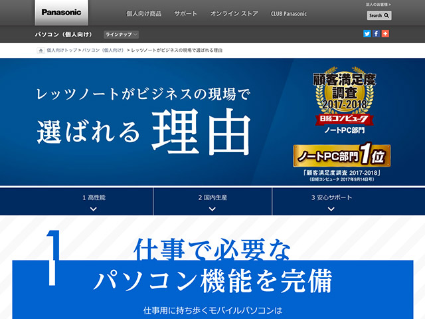Click the home icon in breadcrumb
Viewport: 425px width, 319px height.
41,51
